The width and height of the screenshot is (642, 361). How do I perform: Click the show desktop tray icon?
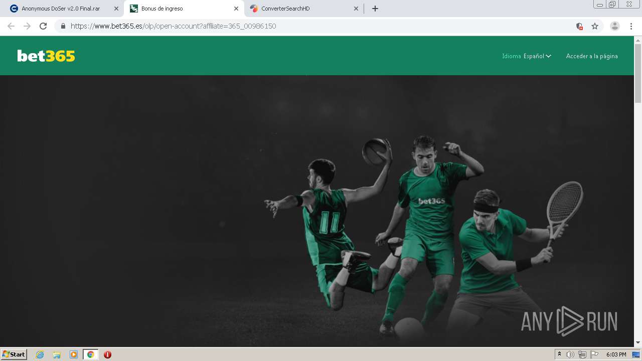click(636, 354)
